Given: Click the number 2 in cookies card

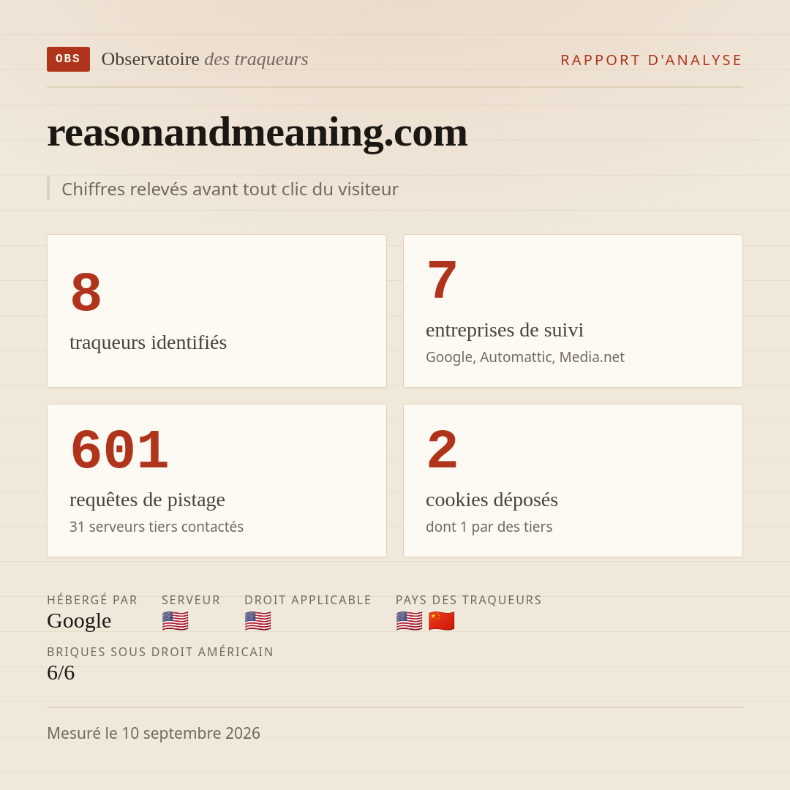Looking at the screenshot, I should pos(442,450).
